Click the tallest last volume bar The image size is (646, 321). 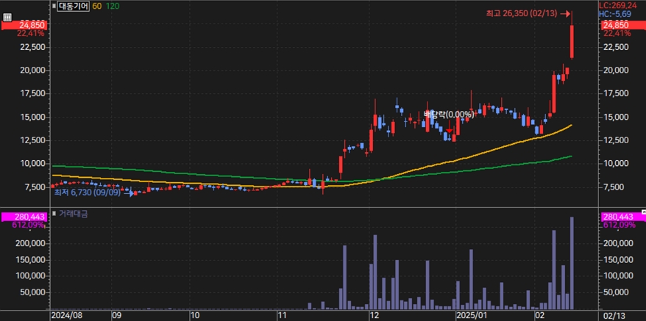click(572, 263)
